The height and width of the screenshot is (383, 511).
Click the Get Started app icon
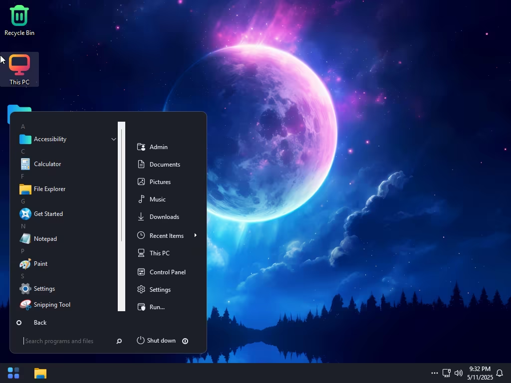(x=25, y=213)
